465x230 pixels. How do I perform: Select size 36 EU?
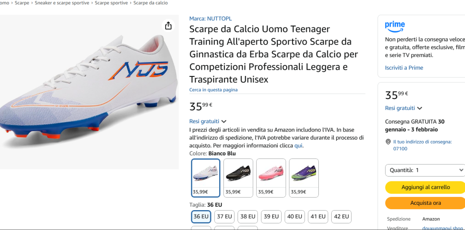[x=201, y=216]
